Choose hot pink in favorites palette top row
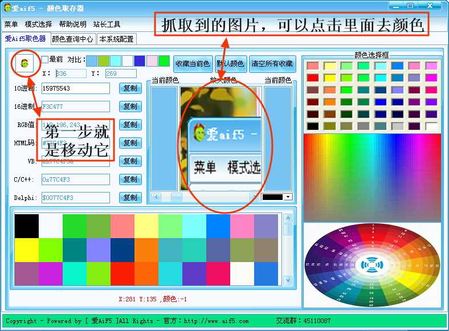The height and width of the screenshot is (331, 449). (x=242, y=226)
